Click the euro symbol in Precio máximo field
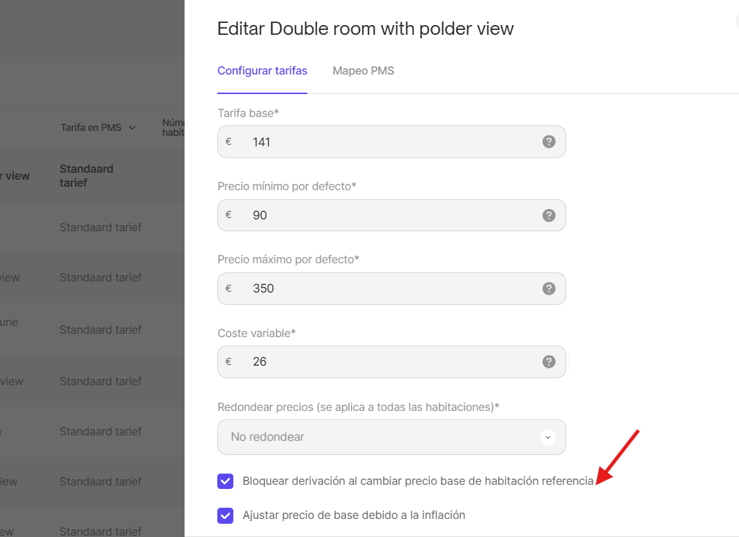The height and width of the screenshot is (537, 739). (228, 288)
